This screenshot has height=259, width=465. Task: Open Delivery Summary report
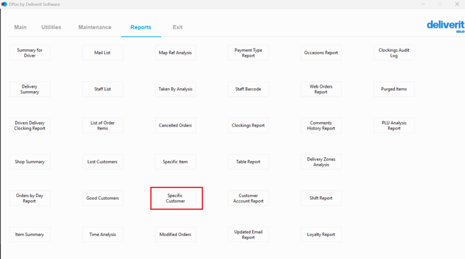pos(30,89)
